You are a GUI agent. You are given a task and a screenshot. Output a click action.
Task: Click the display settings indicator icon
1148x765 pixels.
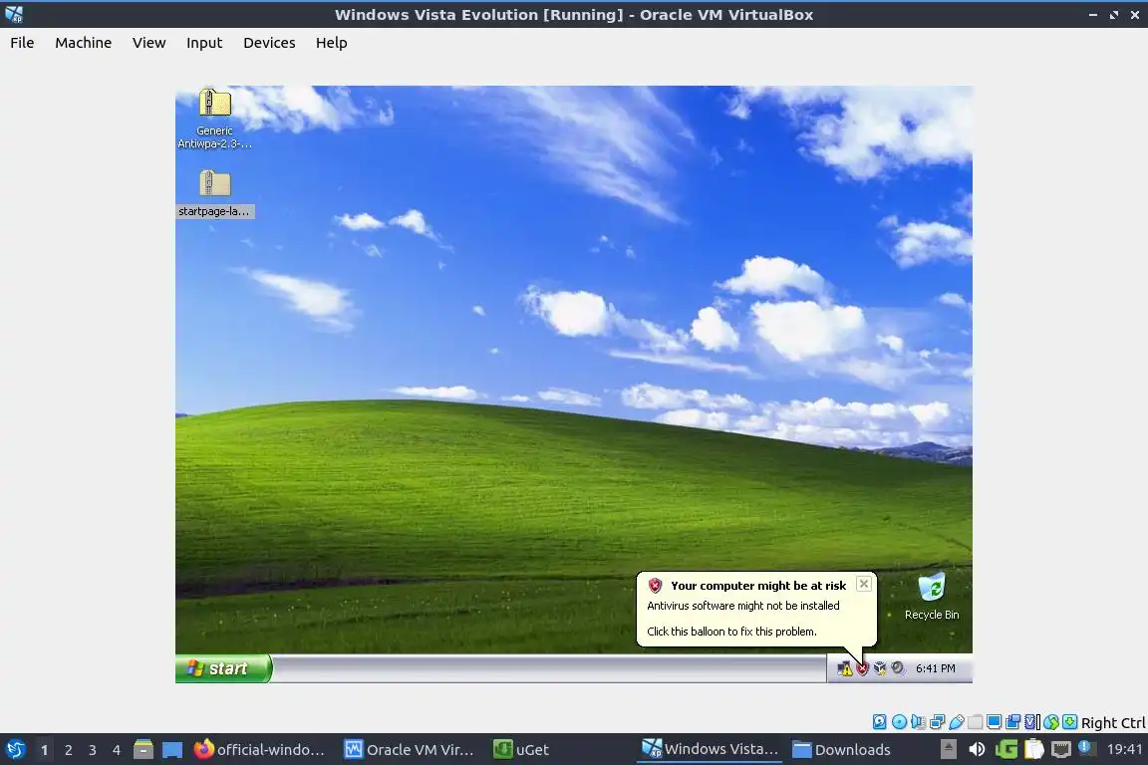(994, 722)
